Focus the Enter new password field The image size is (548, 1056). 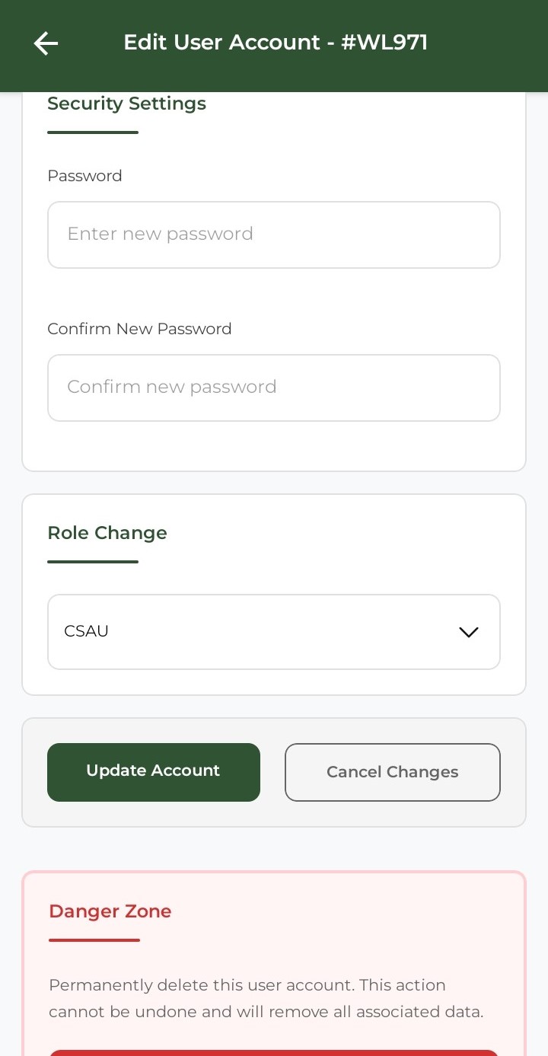click(x=273, y=234)
